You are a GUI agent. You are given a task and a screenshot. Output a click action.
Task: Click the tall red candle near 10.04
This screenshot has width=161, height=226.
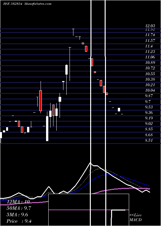(41, 101)
